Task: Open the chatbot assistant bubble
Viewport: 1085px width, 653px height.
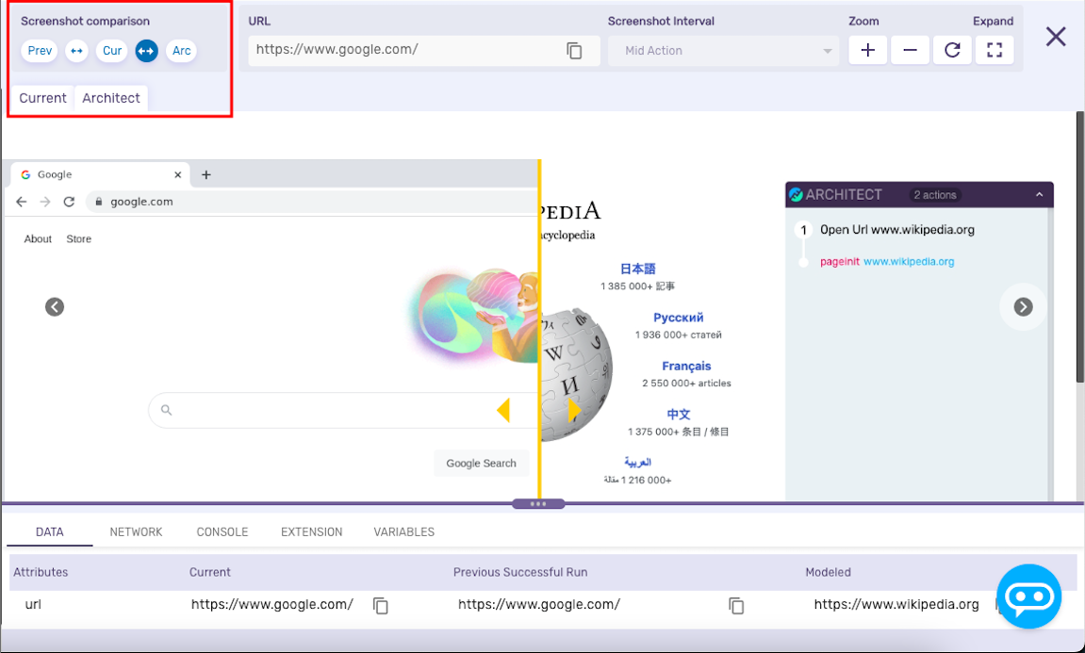Action: point(1029,596)
